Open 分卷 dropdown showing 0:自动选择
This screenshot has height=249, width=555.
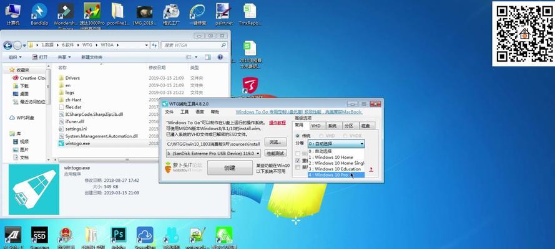(336, 144)
